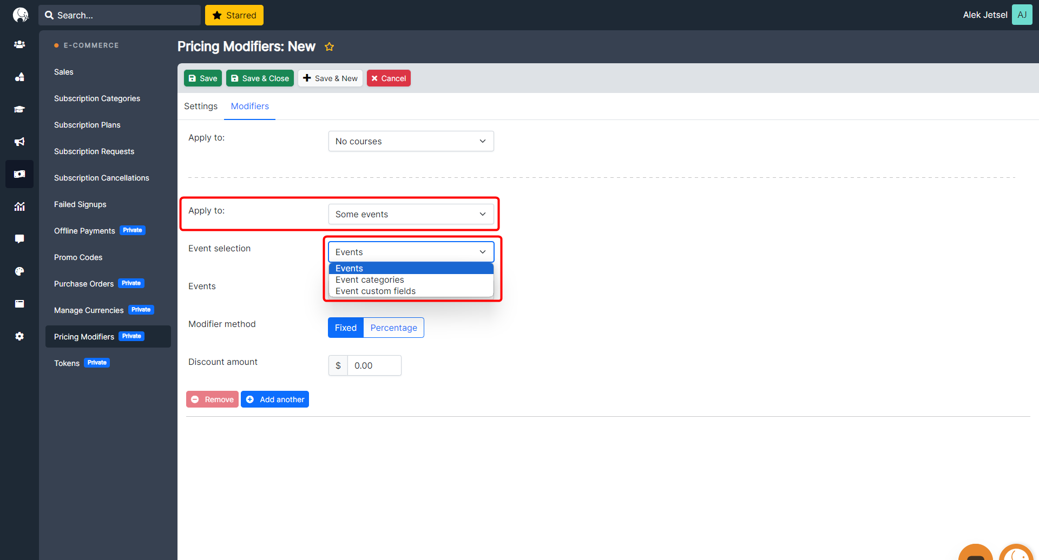This screenshot has height=560, width=1039.
Task: Open the chat bubble messages icon
Action: click(19, 239)
